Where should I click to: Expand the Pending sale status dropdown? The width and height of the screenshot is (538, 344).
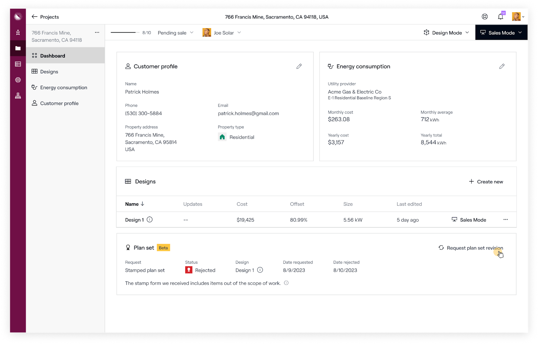point(176,33)
